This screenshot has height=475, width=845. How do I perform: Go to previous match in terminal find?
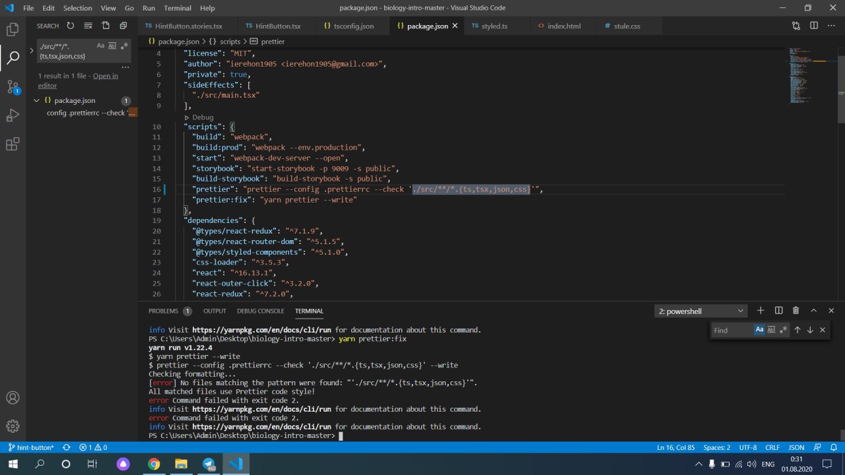[797, 330]
